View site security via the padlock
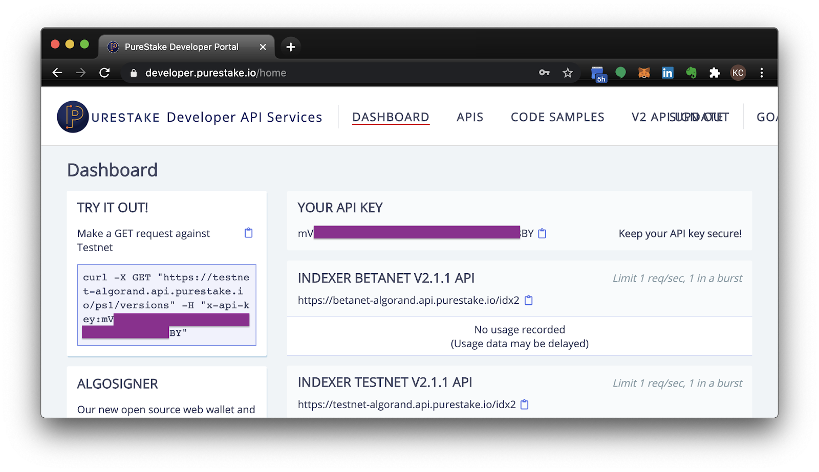The height and width of the screenshot is (472, 819). [x=134, y=72]
